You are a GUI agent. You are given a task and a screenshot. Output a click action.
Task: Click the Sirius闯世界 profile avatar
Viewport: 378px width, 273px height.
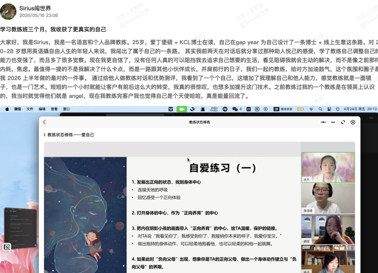click(8, 11)
